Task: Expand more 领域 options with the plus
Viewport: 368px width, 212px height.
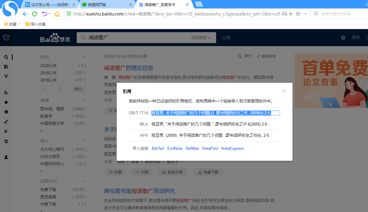Action: click(x=42, y=131)
